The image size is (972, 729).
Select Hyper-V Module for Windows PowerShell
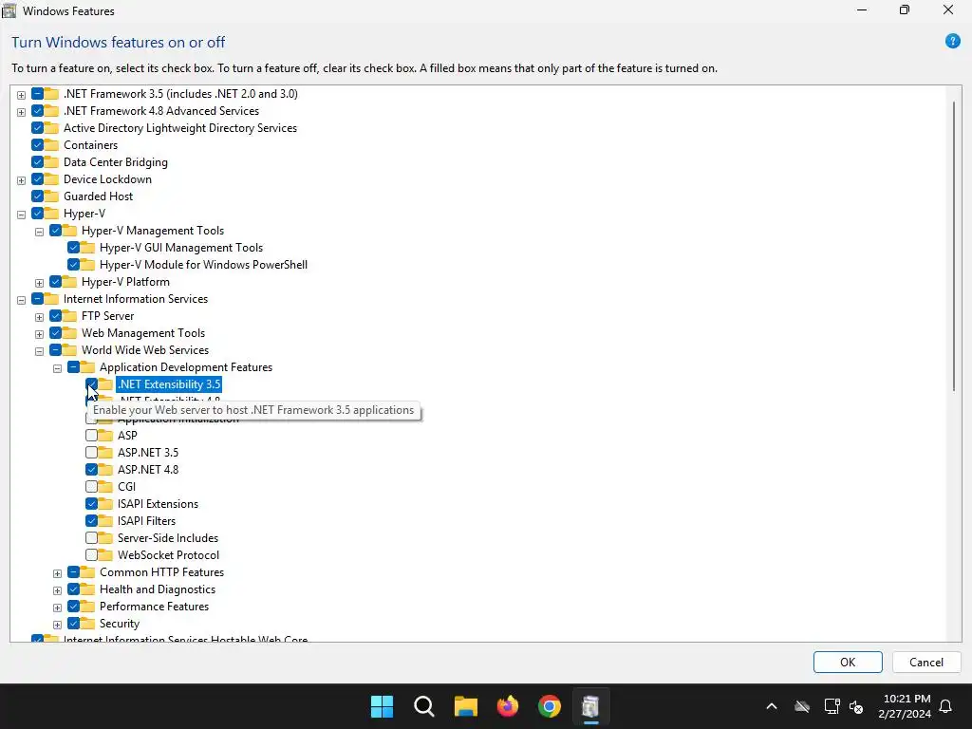click(203, 265)
